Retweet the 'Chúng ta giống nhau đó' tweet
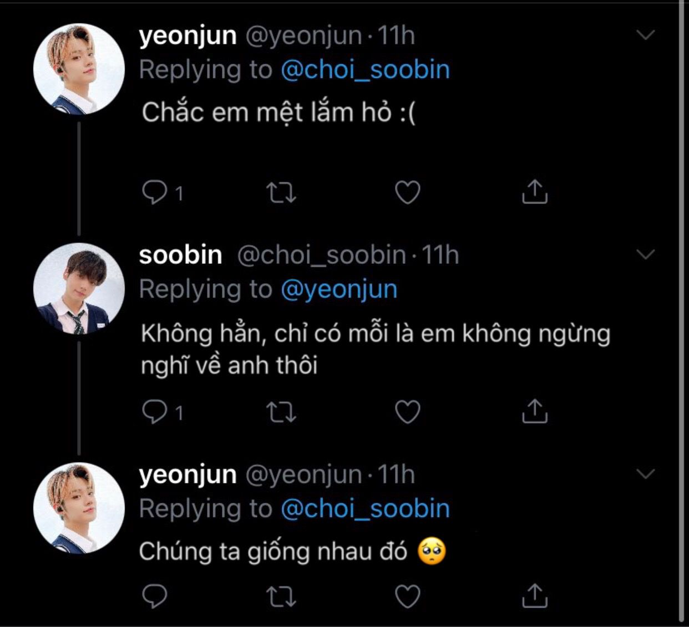Screen dimensions: 689x627 281,597
